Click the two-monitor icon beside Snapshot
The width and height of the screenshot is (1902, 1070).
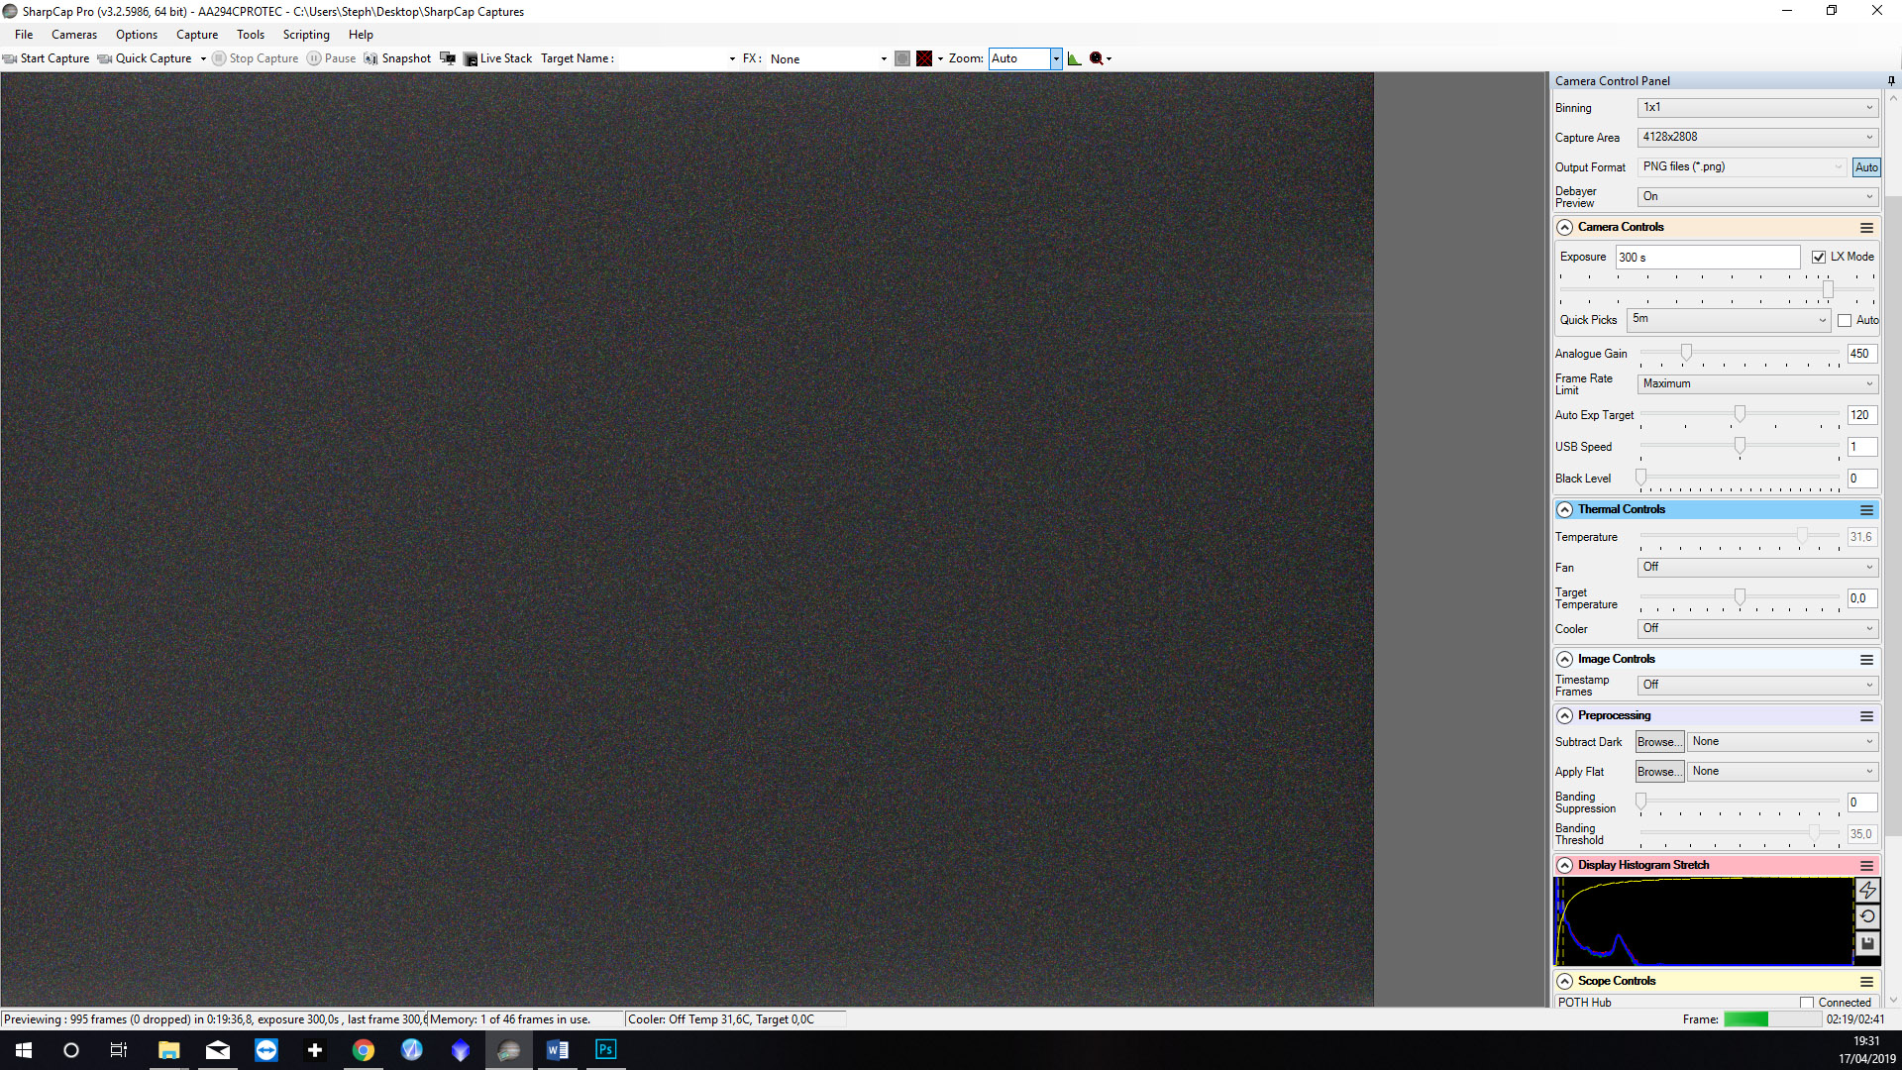[x=448, y=58]
